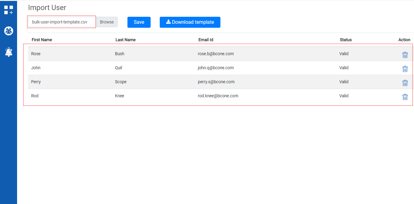Select the first name Perry
This screenshot has width=414, height=204.
pos(36,82)
